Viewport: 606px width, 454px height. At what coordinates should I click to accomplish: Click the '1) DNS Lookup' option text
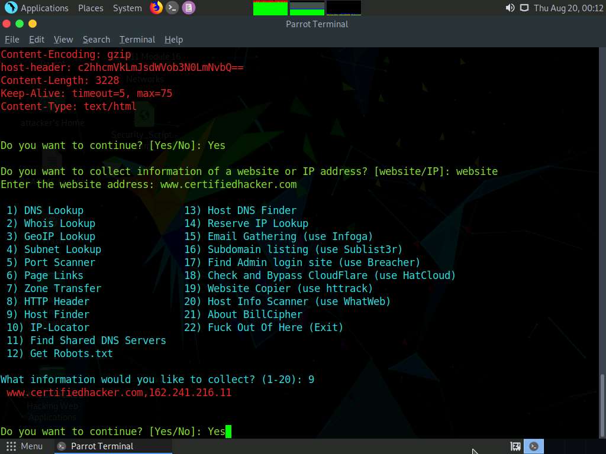pos(45,210)
